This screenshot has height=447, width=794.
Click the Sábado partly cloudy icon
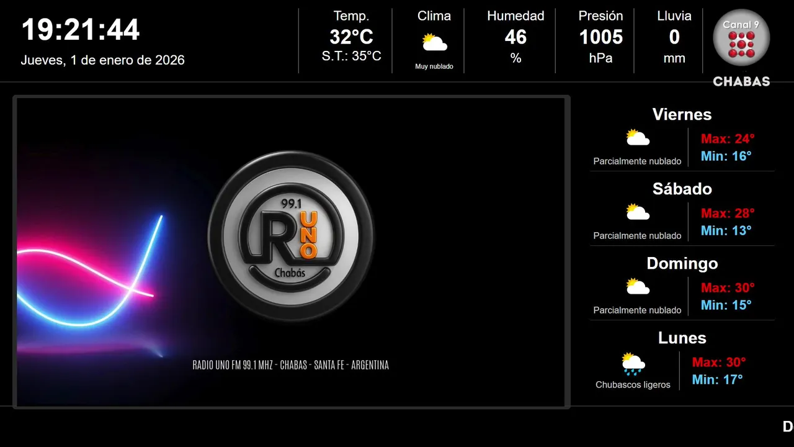click(637, 212)
